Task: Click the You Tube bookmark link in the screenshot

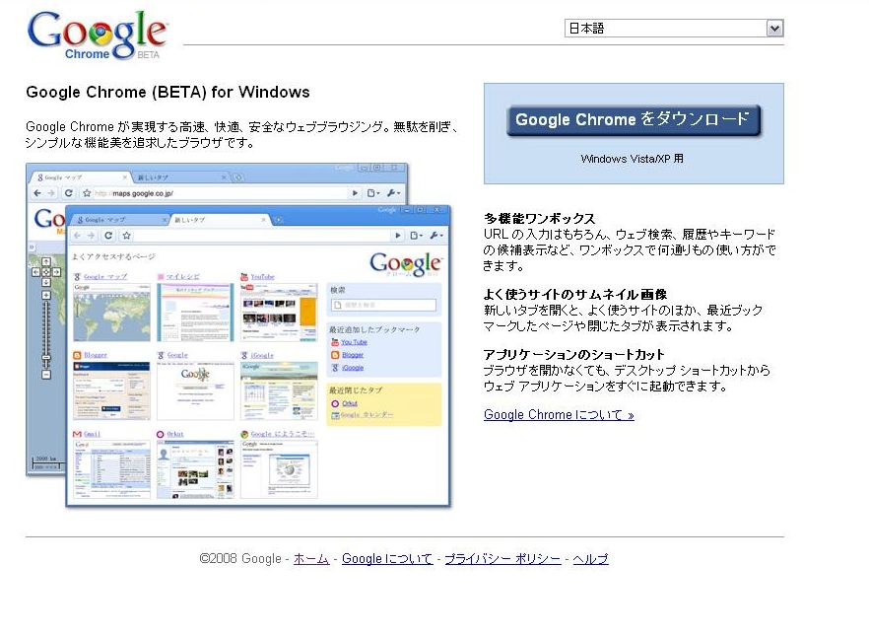Action: [354, 342]
